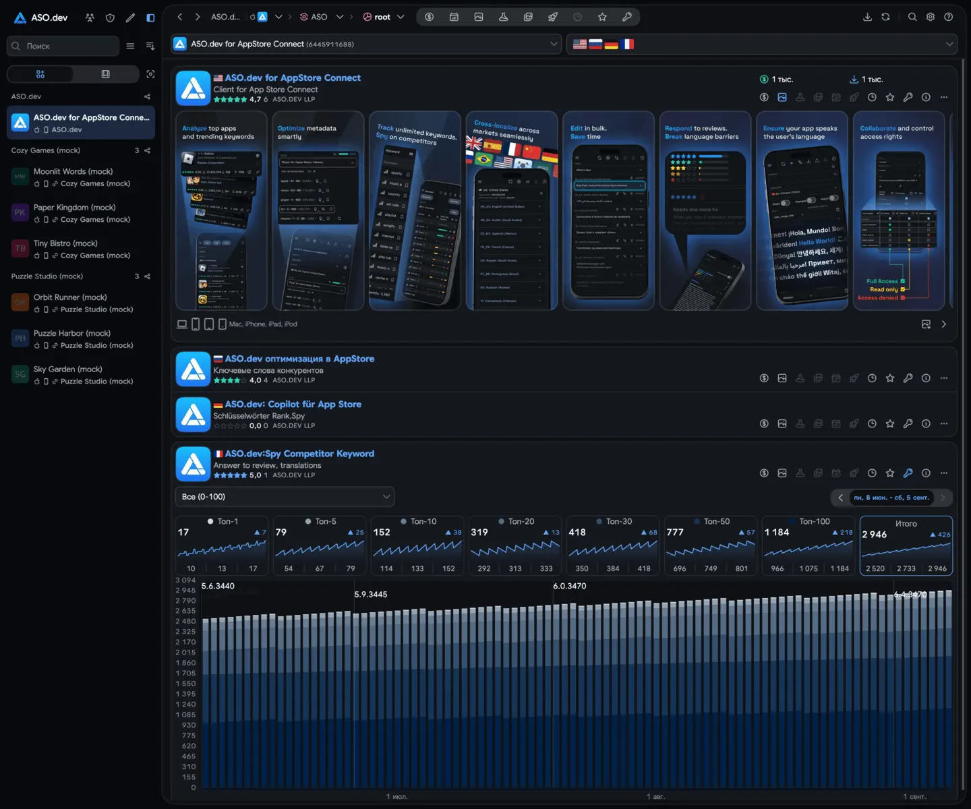Open the help question mark icon
The image size is (971, 809).
949,17
